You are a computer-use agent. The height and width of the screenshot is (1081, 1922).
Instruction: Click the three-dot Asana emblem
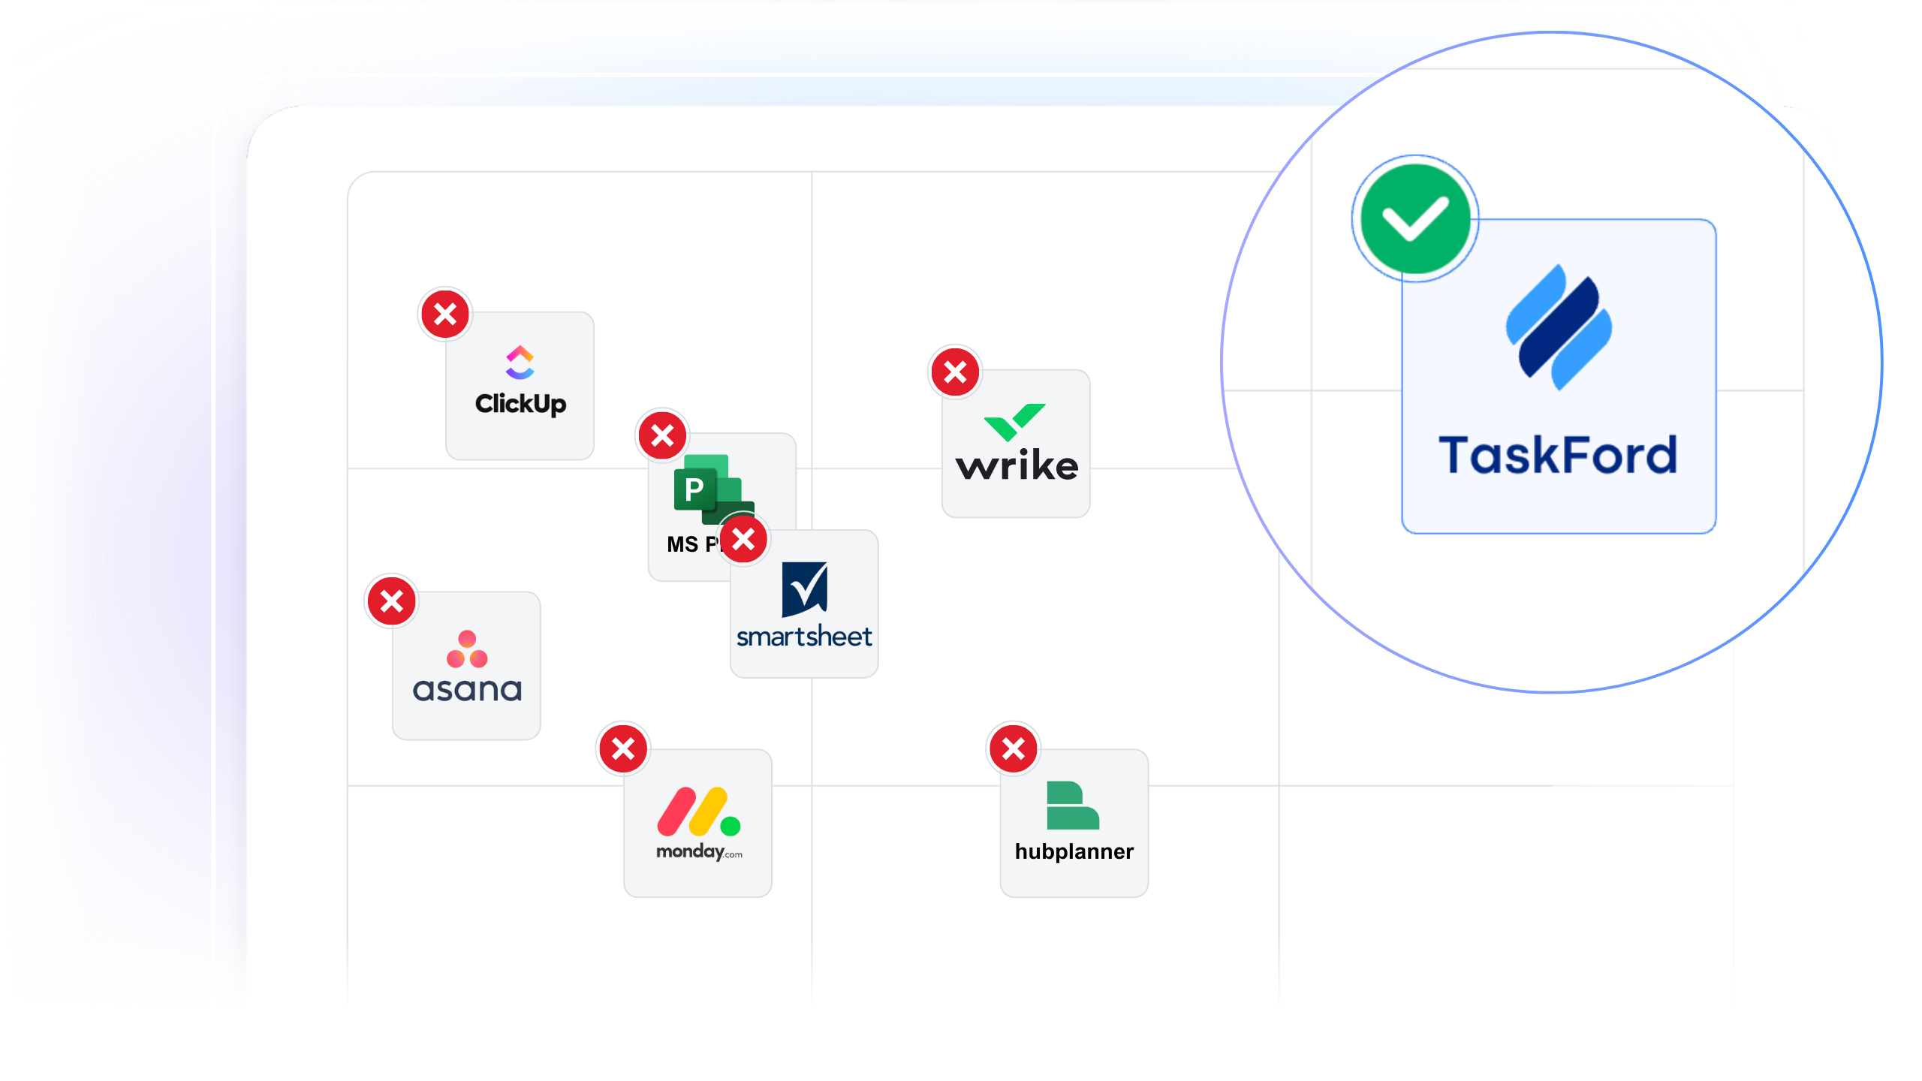point(467,649)
